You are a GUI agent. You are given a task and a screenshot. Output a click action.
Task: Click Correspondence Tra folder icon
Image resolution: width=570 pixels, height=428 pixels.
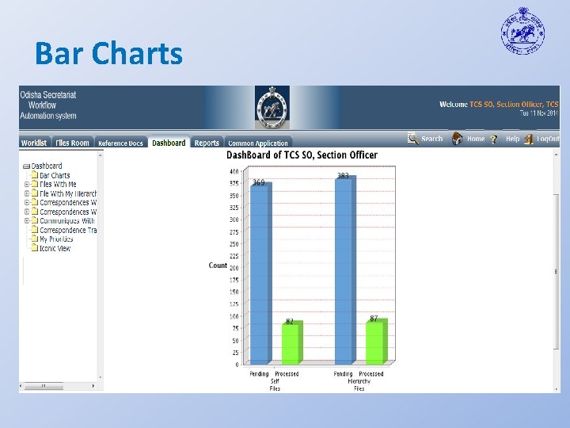35,230
